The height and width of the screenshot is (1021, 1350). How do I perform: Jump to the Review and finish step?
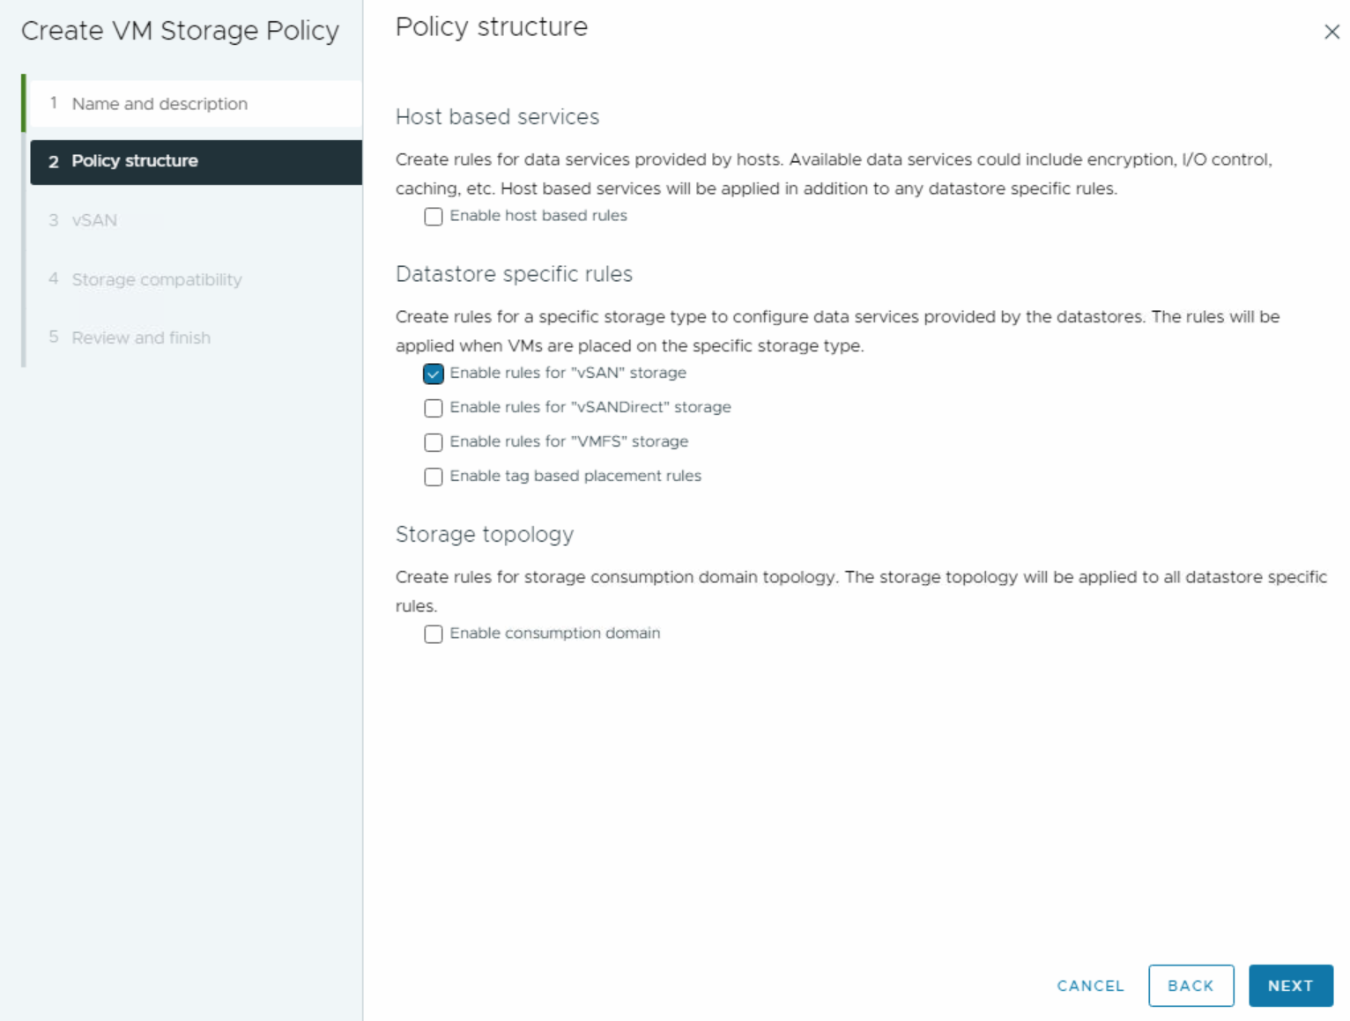coord(141,337)
